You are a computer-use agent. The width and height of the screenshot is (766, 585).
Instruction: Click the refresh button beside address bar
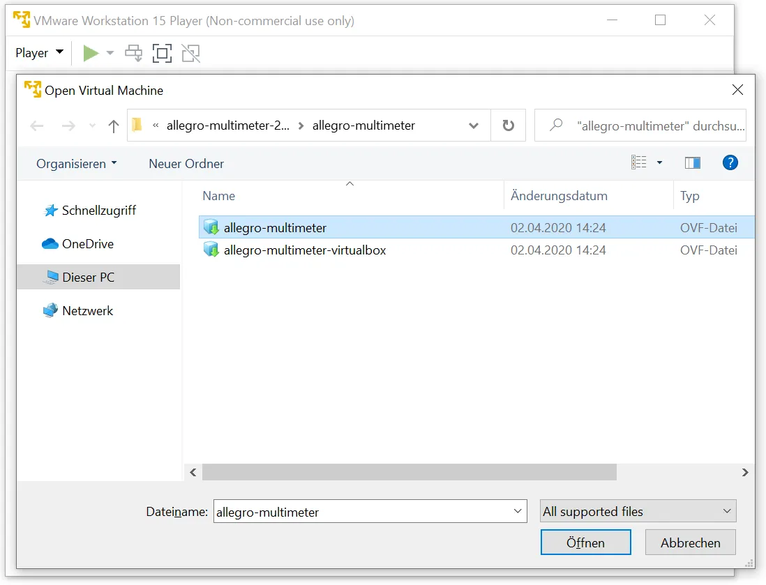tap(508, 126)
